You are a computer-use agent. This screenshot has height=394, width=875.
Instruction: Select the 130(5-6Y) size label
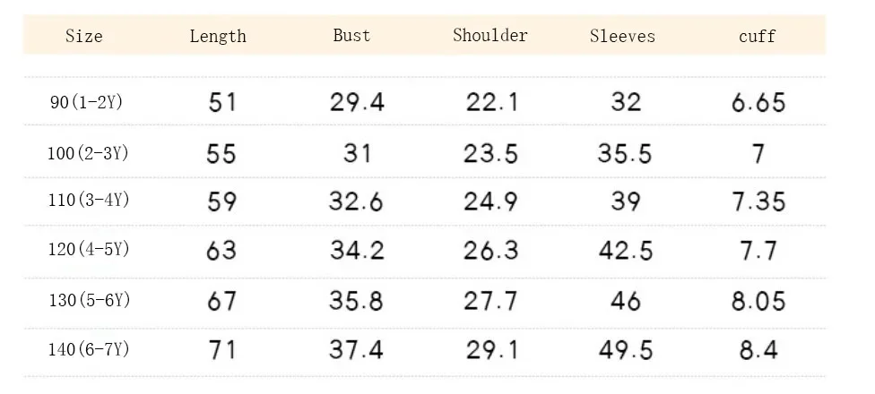(90, 301)
